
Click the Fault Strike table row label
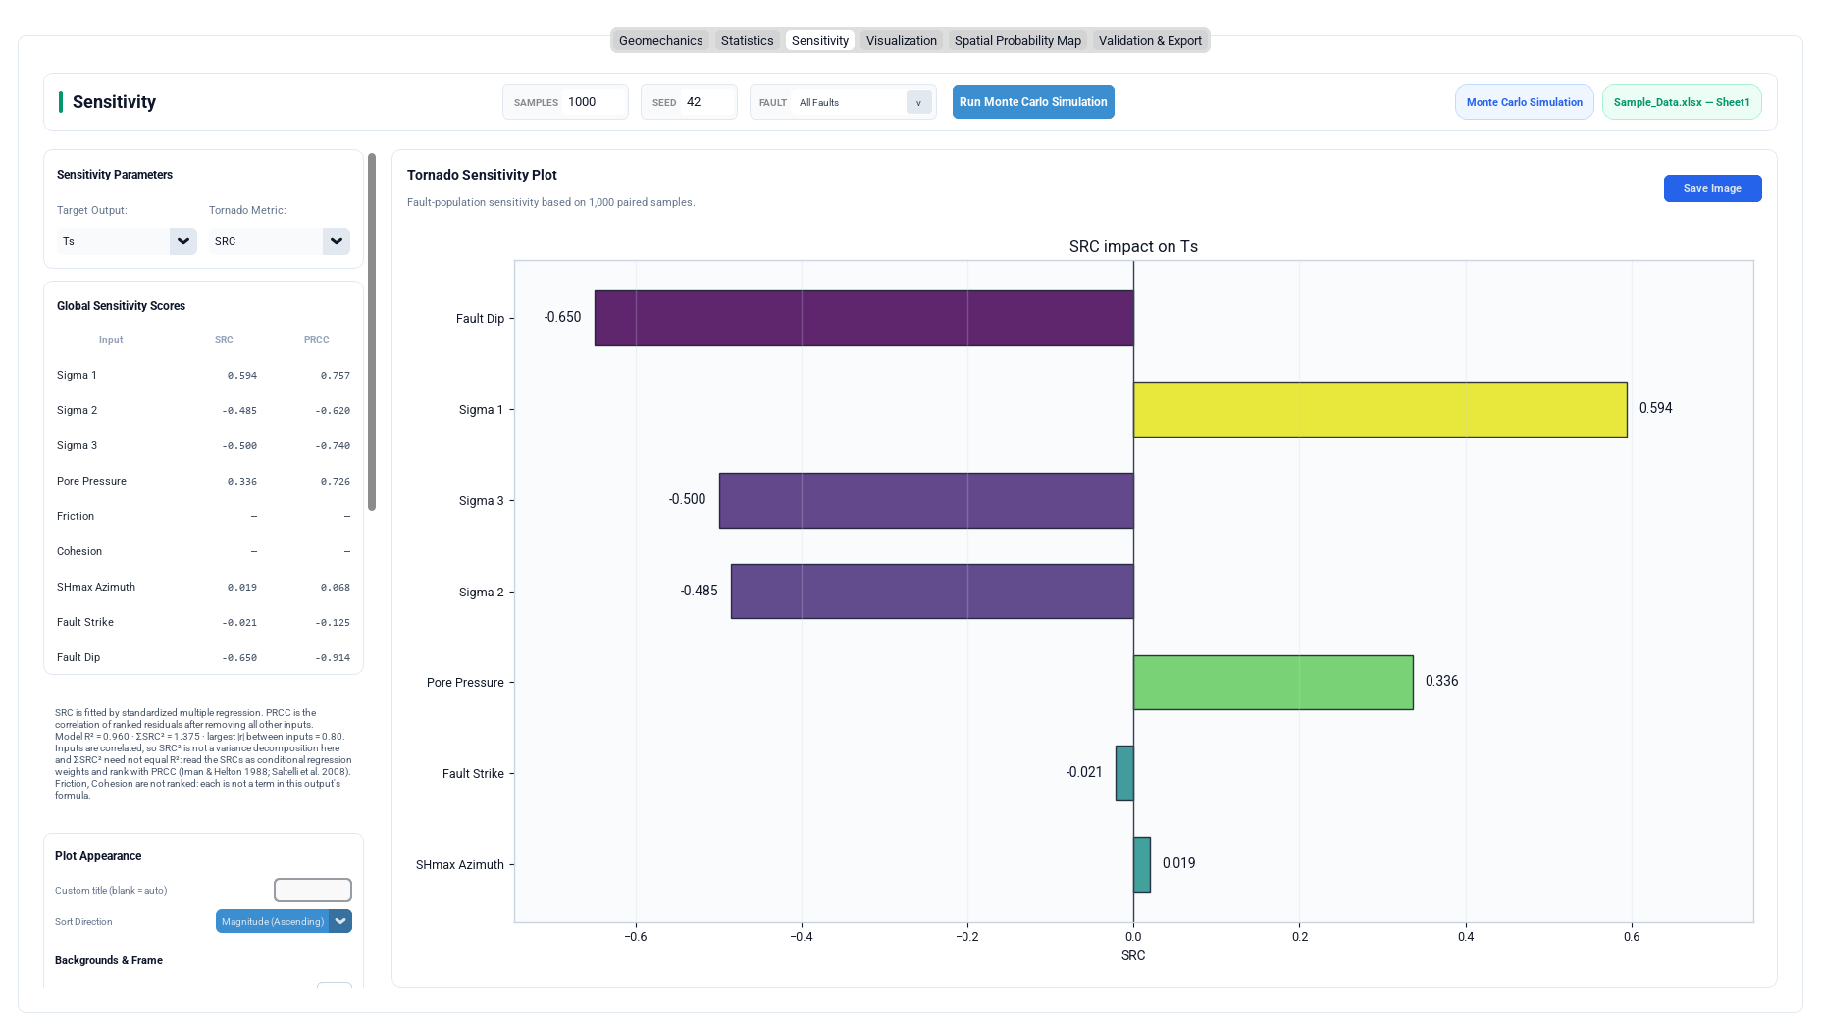(85, 622)
